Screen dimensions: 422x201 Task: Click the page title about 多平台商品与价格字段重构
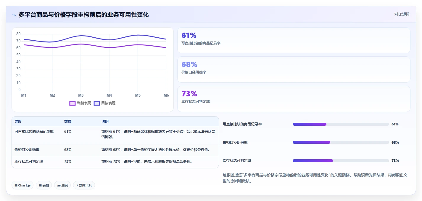click(x=83, y=15)
